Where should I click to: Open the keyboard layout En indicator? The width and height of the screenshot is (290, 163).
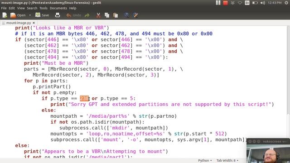tap(247, 3)
